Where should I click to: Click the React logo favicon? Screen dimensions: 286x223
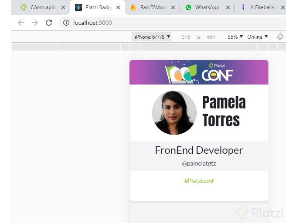(78, 7)
